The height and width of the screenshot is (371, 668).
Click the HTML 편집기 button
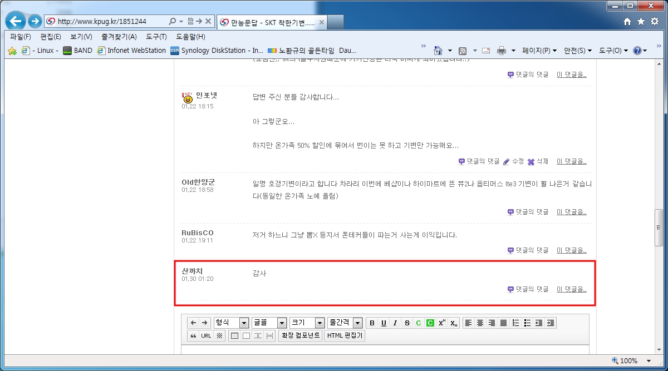click(345, 335)
